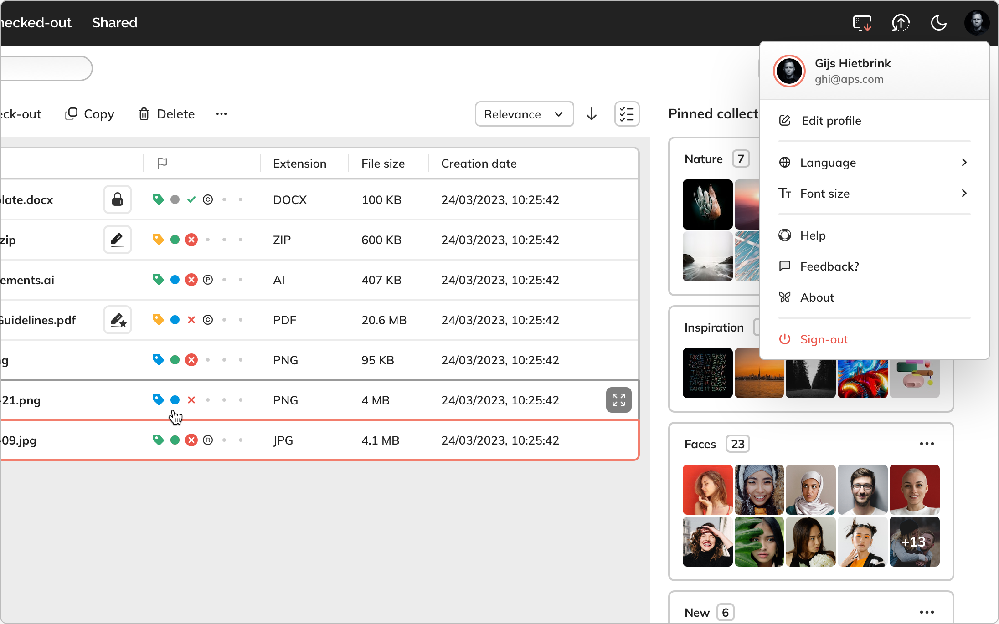Select Edit profile menu entry

(x=831, y=121)
